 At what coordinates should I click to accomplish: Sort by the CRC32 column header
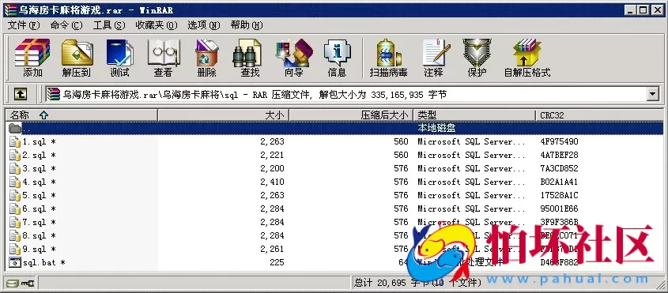click(x=599, y=115)
